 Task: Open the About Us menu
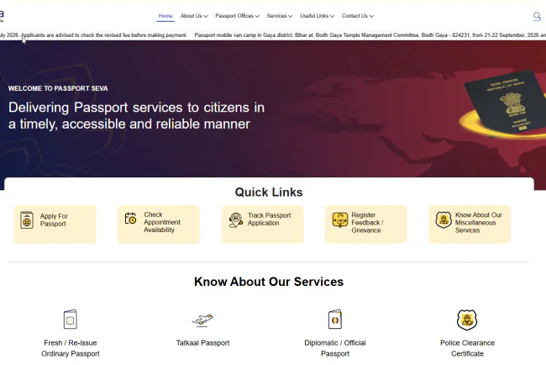pos(194,16)
